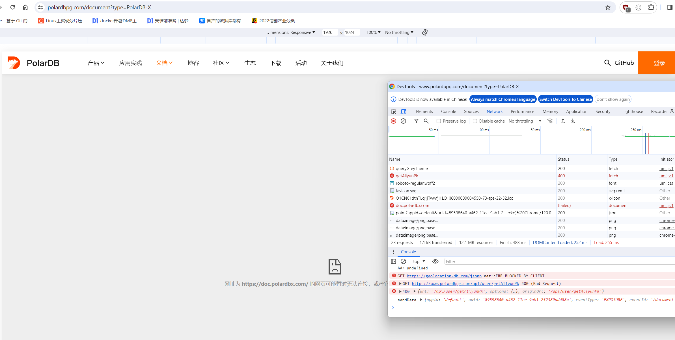Click Switch DevTools to Chinese button
The image size is (675, 340).
565,99
